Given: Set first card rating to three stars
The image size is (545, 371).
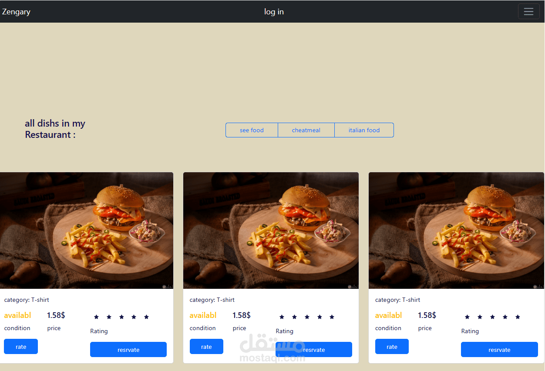Looking at the screenshot, I should (121, 317).
